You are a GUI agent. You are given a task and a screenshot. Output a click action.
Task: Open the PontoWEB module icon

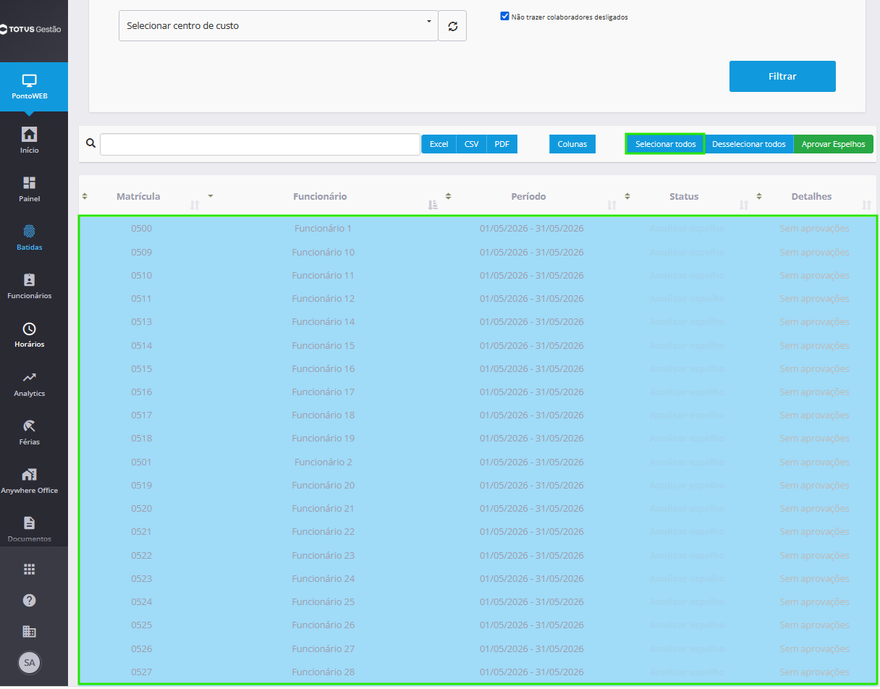coord(30,80)
